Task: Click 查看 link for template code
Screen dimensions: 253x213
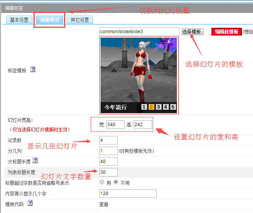Action: coord(104,204)
